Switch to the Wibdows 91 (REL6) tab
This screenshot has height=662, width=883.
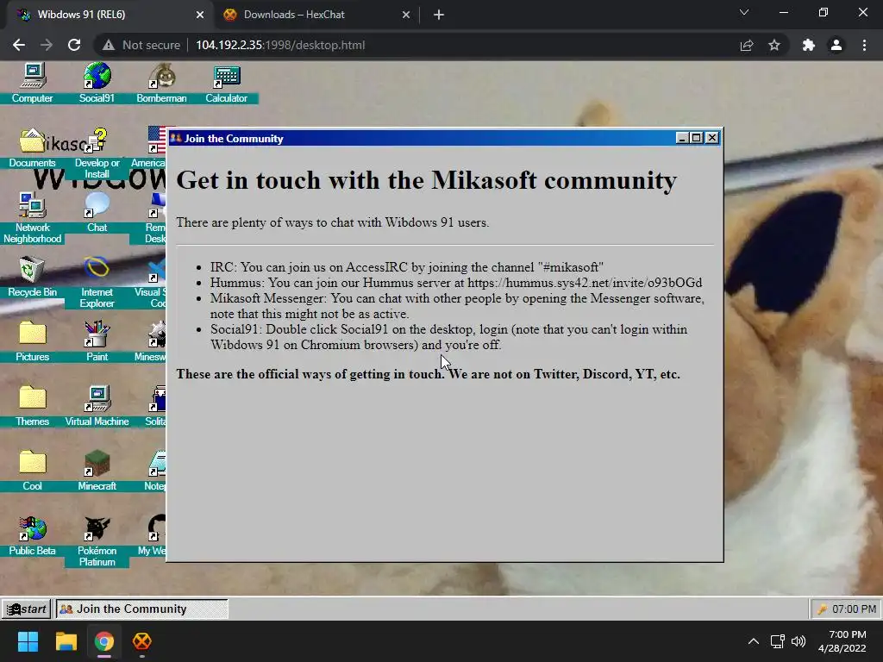coord(107,15)
